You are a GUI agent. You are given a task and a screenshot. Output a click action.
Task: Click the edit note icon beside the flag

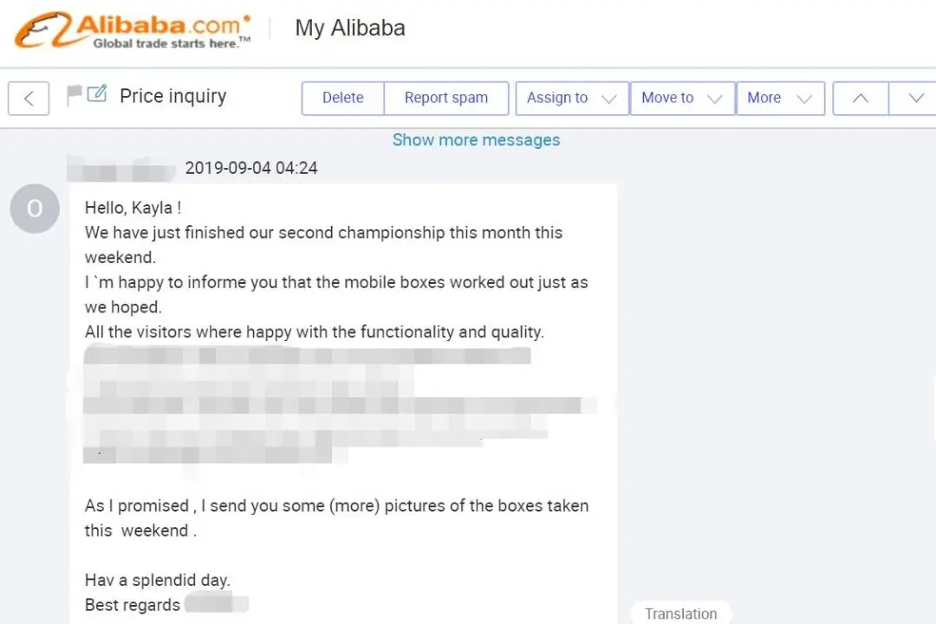(x=97, y=94)
